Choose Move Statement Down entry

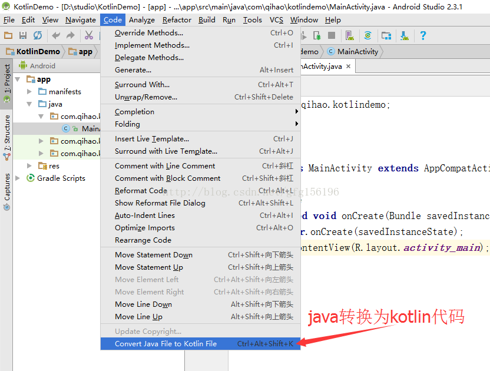click(200, 255)
